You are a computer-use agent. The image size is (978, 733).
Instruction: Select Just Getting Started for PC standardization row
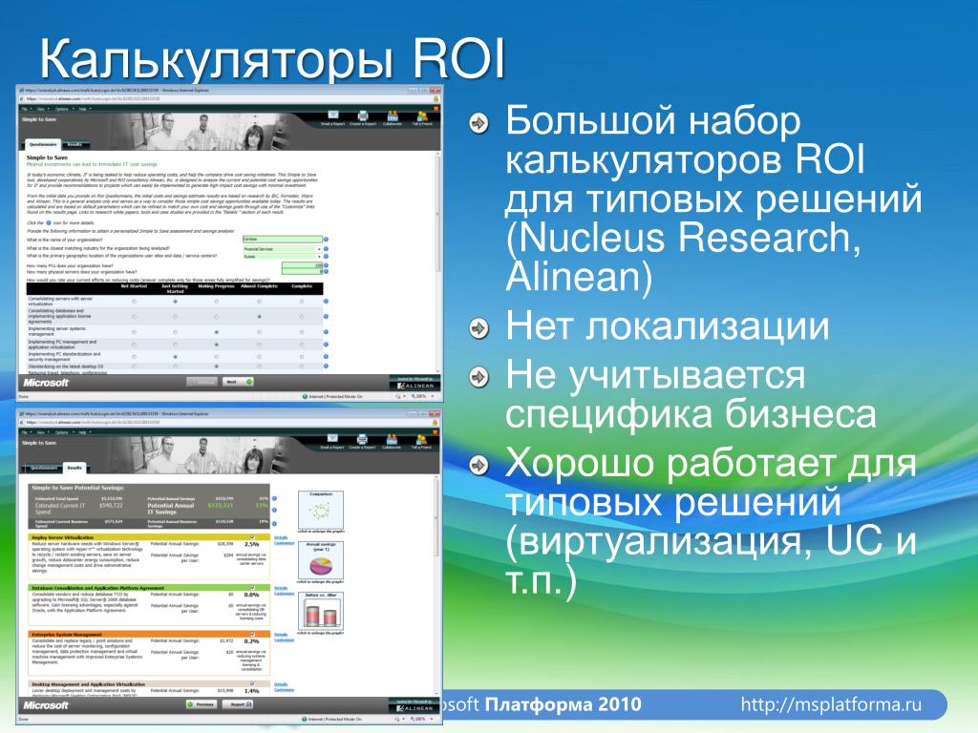pyautogui.click(x=176, y=357)
